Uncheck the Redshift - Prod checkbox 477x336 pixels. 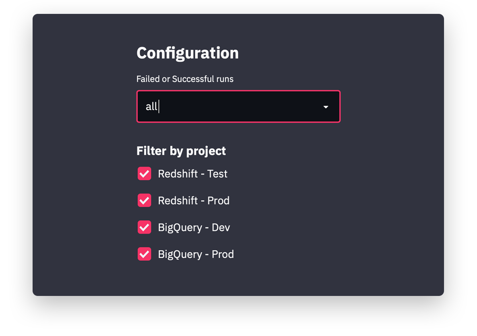144,200
